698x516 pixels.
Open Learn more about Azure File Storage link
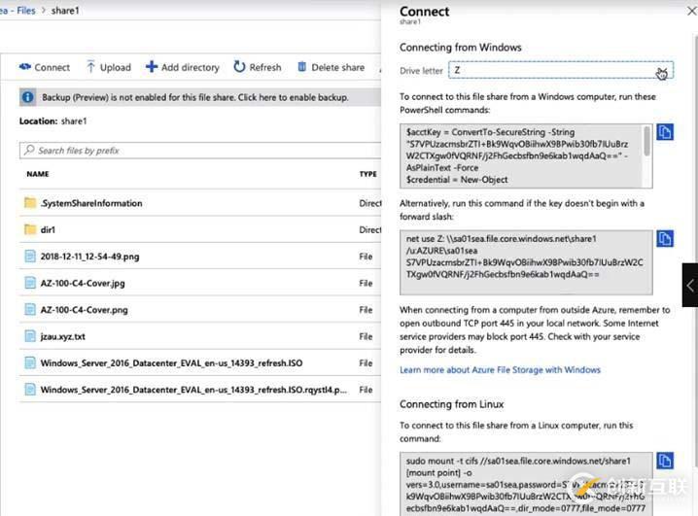pos(500,369)
